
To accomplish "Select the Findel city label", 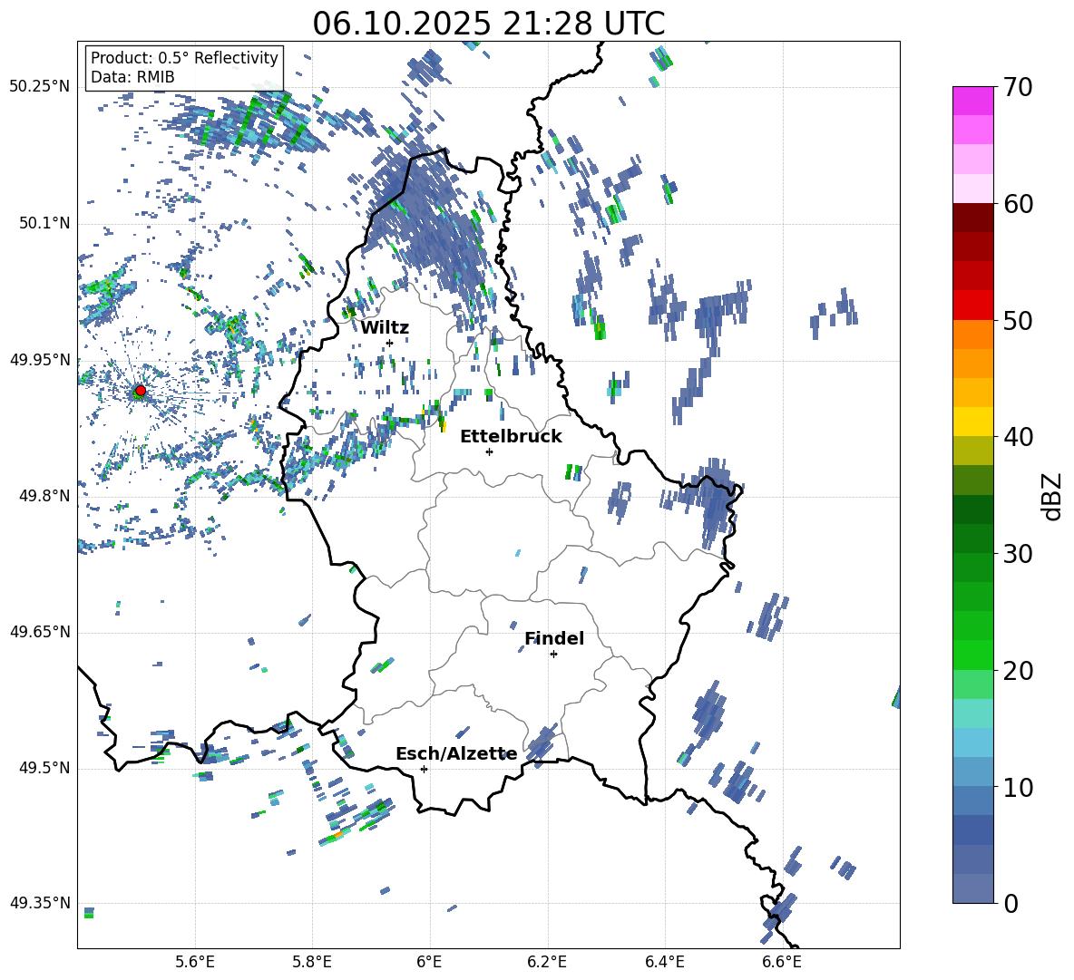I will tap(554, 639).
